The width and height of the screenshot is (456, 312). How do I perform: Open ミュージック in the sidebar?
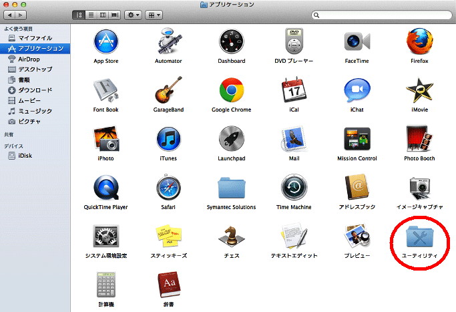pos(35,111)
